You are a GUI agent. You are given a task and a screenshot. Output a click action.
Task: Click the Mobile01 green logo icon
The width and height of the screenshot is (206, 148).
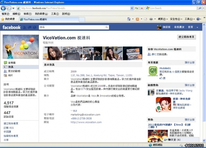(x=153, y=71)
